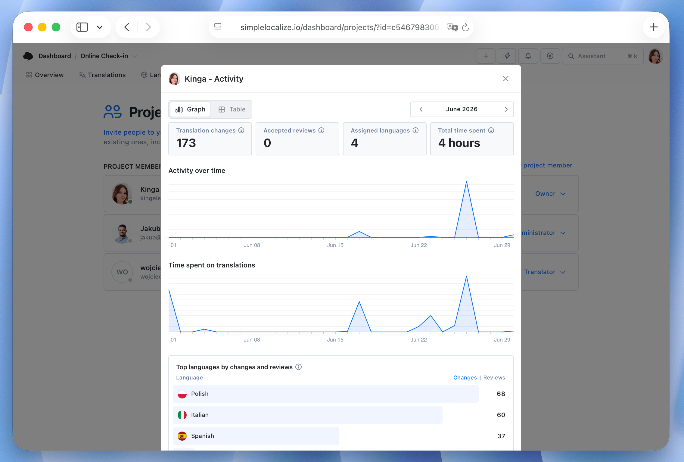Show info for Translation changes
The image size is (684, 462).
click(241, 130)
